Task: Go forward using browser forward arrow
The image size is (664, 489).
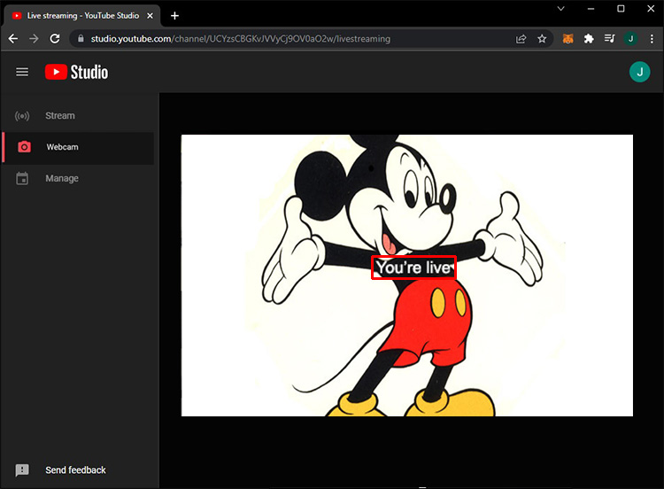Action: coord(34,39)
